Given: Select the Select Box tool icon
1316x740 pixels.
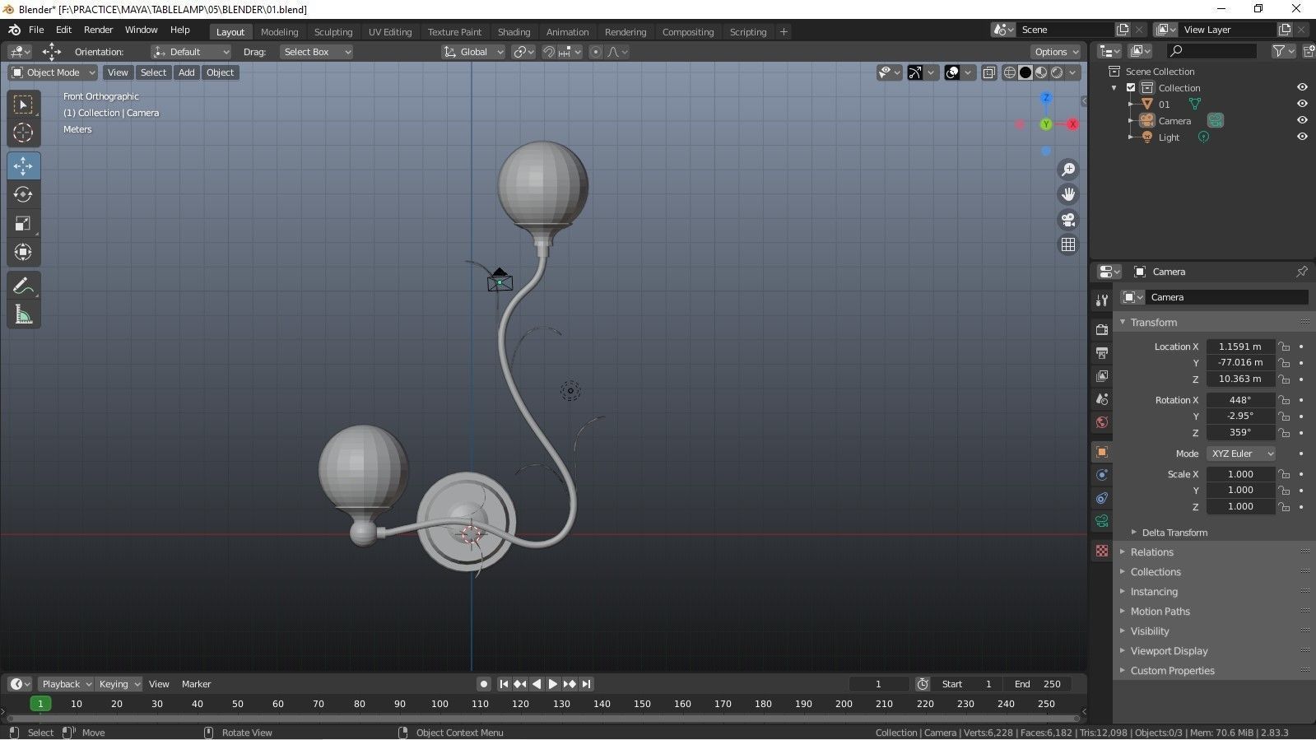Looking at the screenshot, I should tap(23, 105).
